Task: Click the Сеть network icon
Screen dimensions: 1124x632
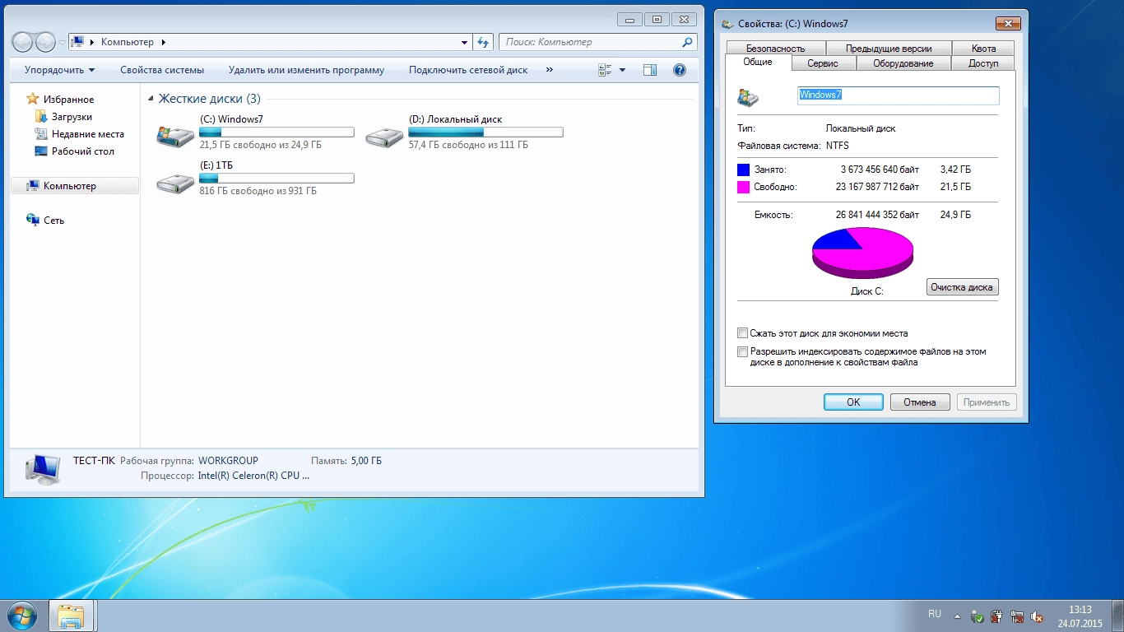Action: click(33, 220)
